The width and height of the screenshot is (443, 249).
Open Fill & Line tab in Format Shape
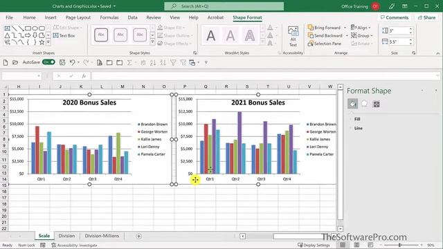pyautogui.click(x=352, y=104)
